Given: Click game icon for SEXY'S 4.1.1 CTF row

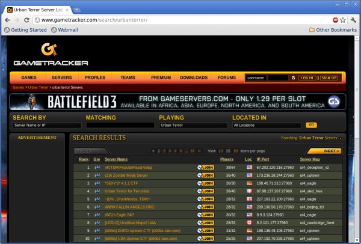Looking at the screenshot, I should [97, 183].
